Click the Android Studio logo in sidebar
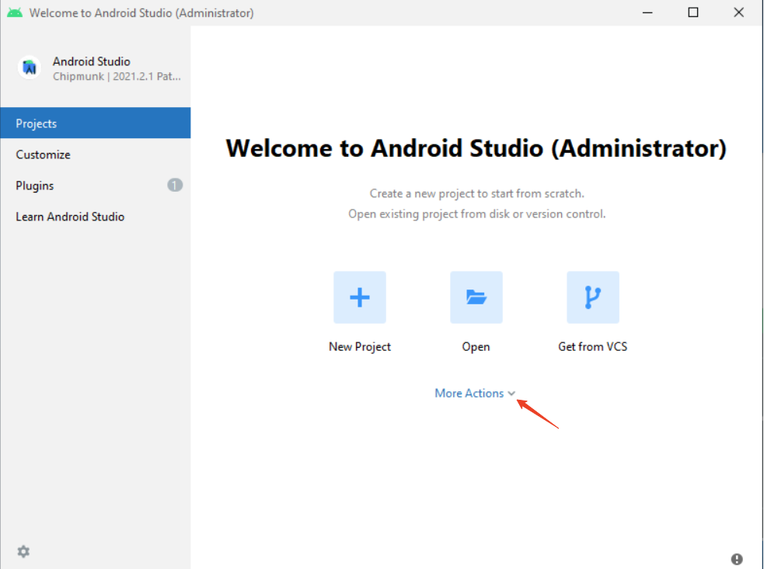This screenshot has width=764, height=569. tap(30, 68)
